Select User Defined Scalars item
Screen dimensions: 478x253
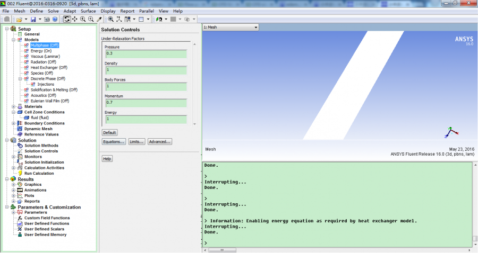point(44,229)
